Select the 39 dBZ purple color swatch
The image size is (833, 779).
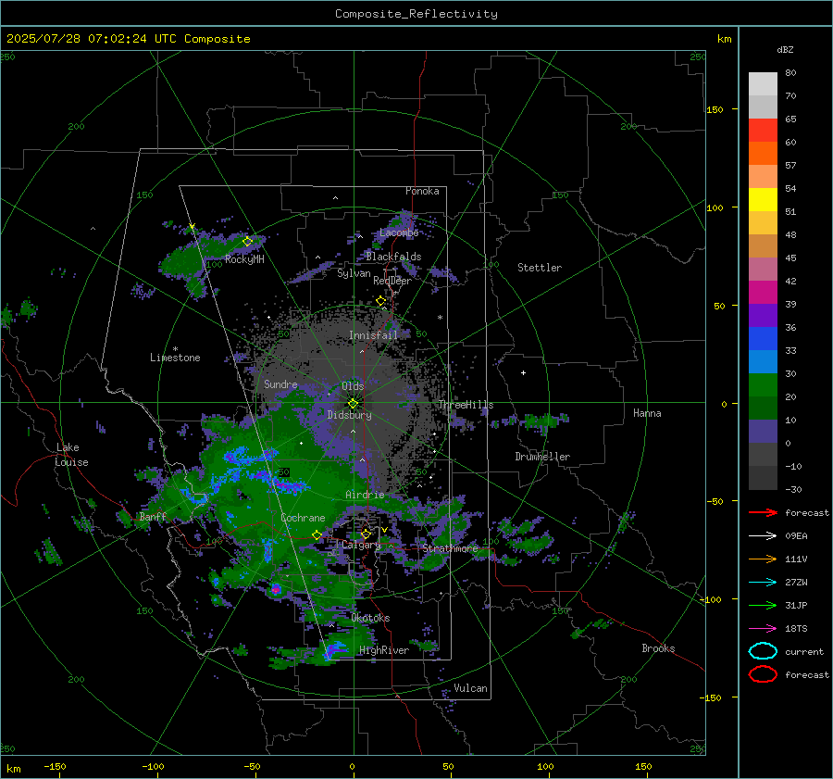tap(763, 315)
